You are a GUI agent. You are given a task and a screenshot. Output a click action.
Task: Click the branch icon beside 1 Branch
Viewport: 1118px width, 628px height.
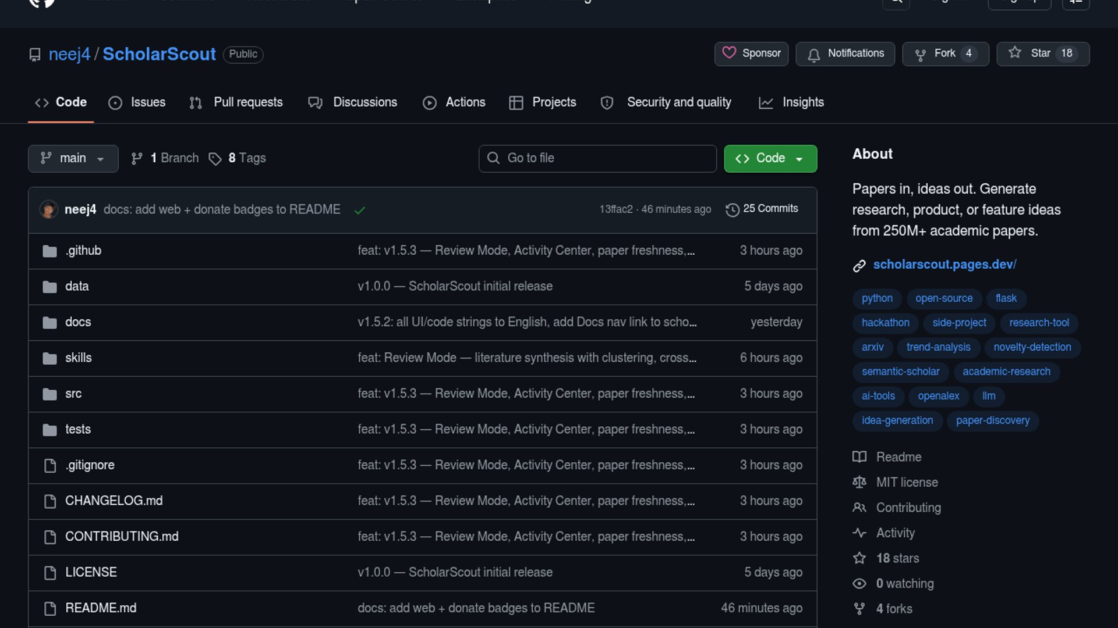pyautogui.click(x=137, y=159)
